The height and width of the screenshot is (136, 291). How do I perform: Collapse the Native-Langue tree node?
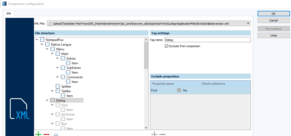42,45
